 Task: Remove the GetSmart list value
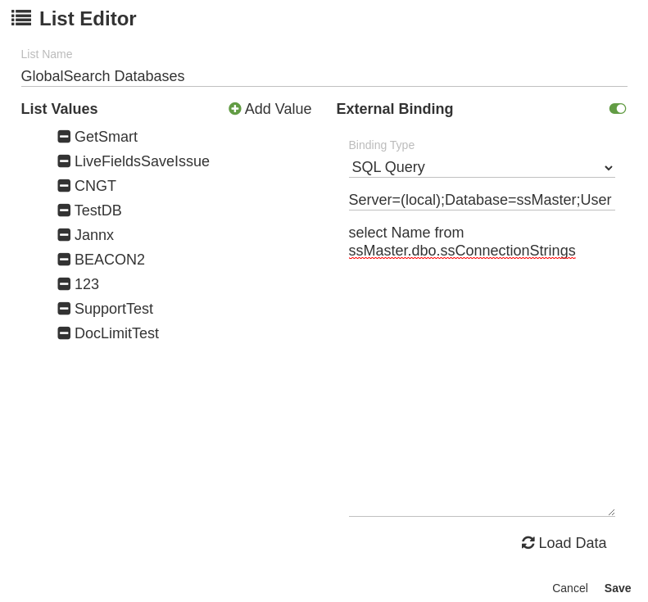(x=64, y=137)
